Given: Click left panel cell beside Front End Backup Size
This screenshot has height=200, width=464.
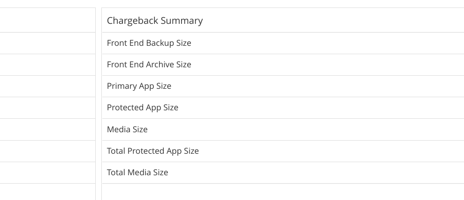Looking at the screenshot, I should pyautogui.click(x=47, y=43).
